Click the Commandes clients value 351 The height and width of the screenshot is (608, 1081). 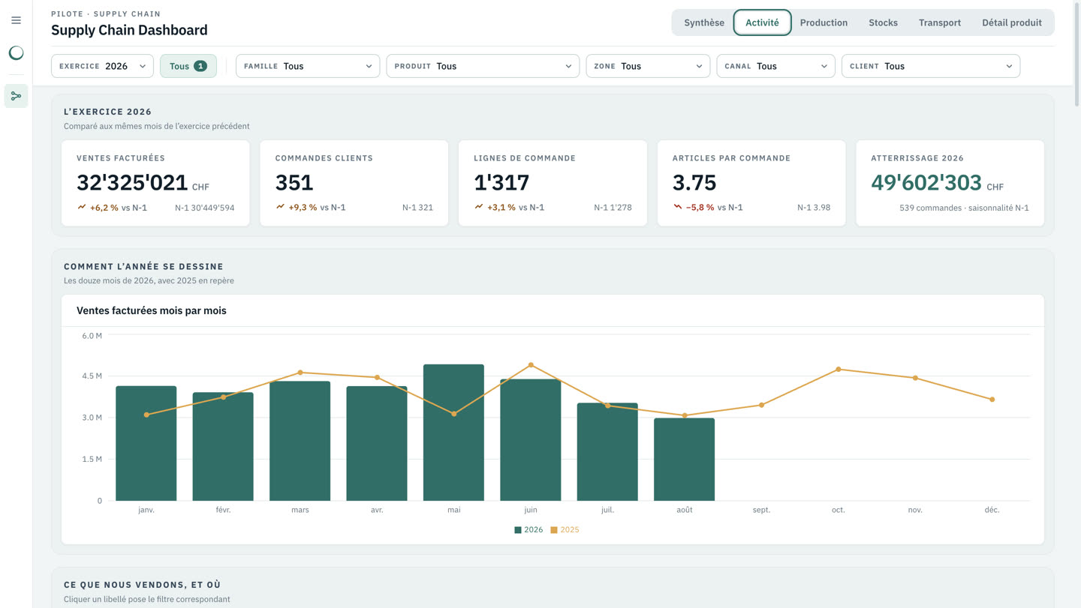[294, 182]
